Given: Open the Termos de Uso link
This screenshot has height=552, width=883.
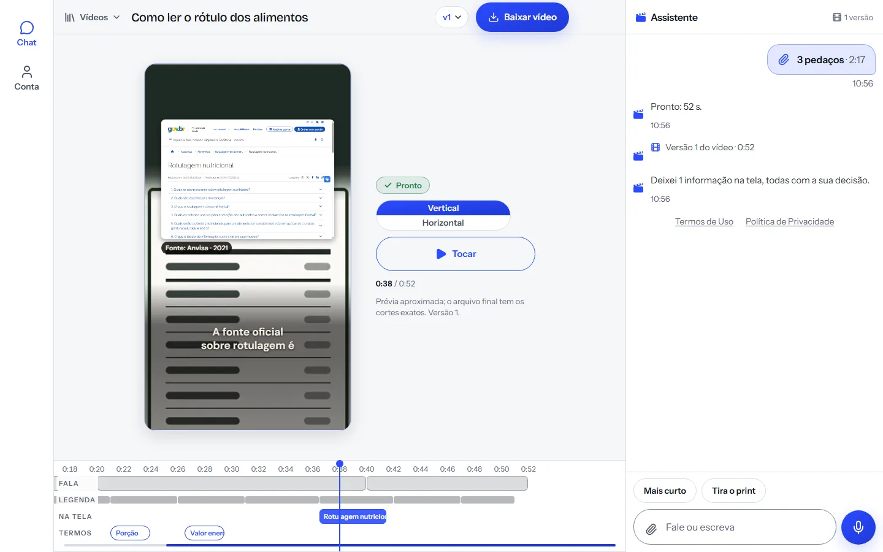Looking at the screenshot, I should pos(704,221).
